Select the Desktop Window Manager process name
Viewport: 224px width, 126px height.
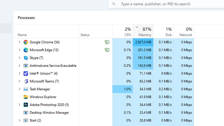(x=49, y=113)
